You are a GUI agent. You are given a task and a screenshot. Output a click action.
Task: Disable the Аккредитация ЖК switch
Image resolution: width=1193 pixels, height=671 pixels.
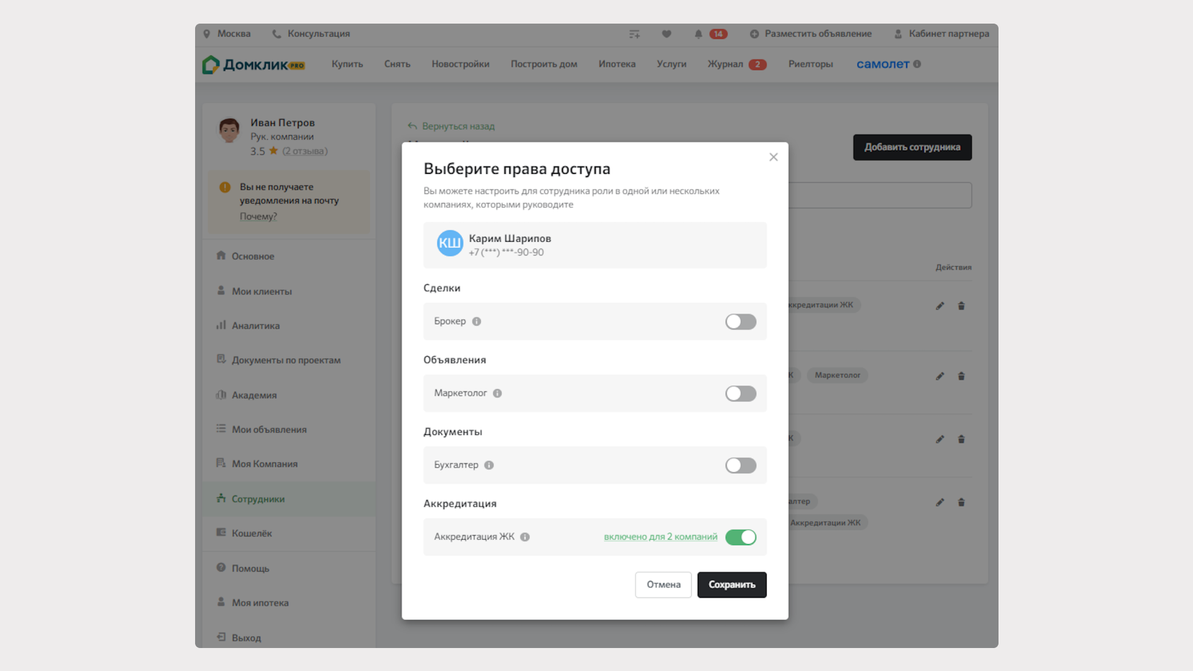[x=741, y=537]
